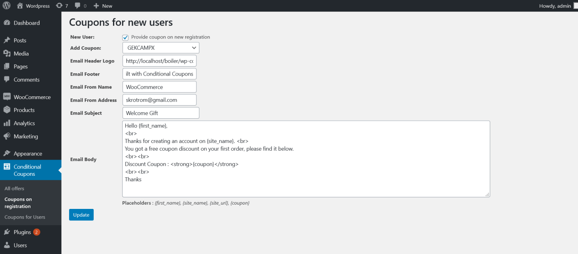The image size is (578, 254).
Task: Click the WooCommerce logo icon
Action: [x=7, y=97]
